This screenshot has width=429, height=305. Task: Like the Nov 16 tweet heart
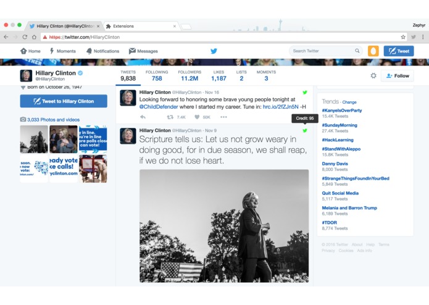coord(197,117)
